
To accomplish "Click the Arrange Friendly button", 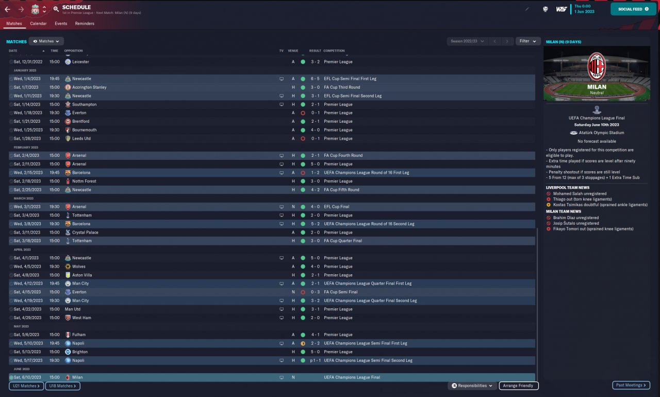I will (519, 386).
